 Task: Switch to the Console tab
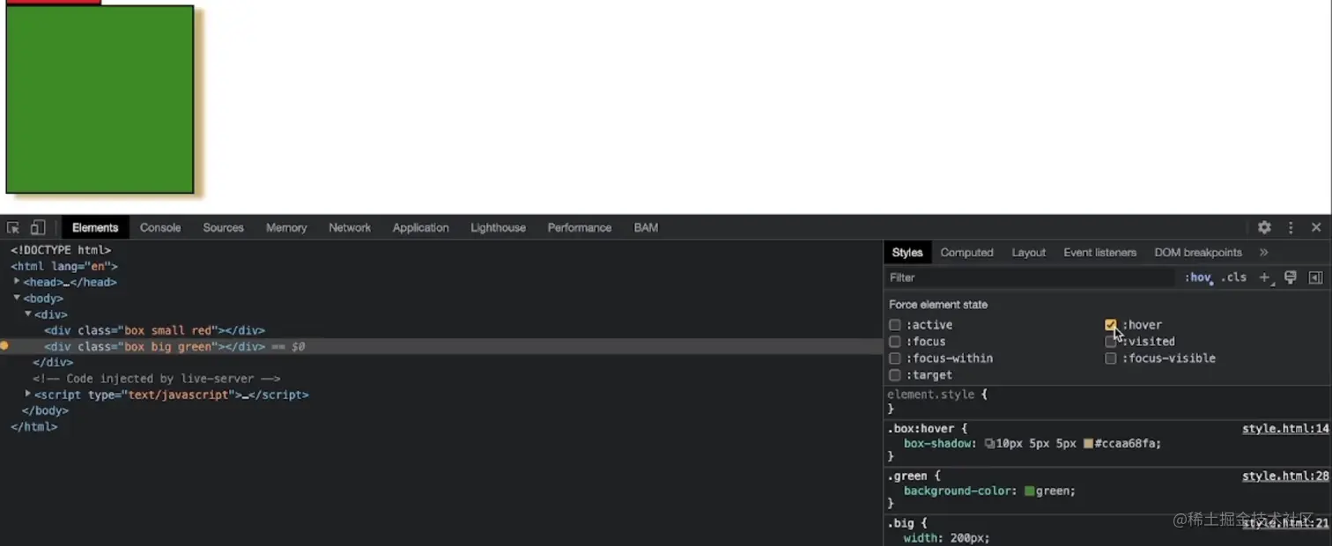(160, 227)
